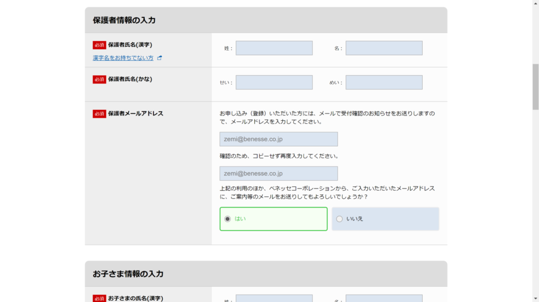Click the 必須 badge next to 保護者氏名(かな)

tap(99, 79)
